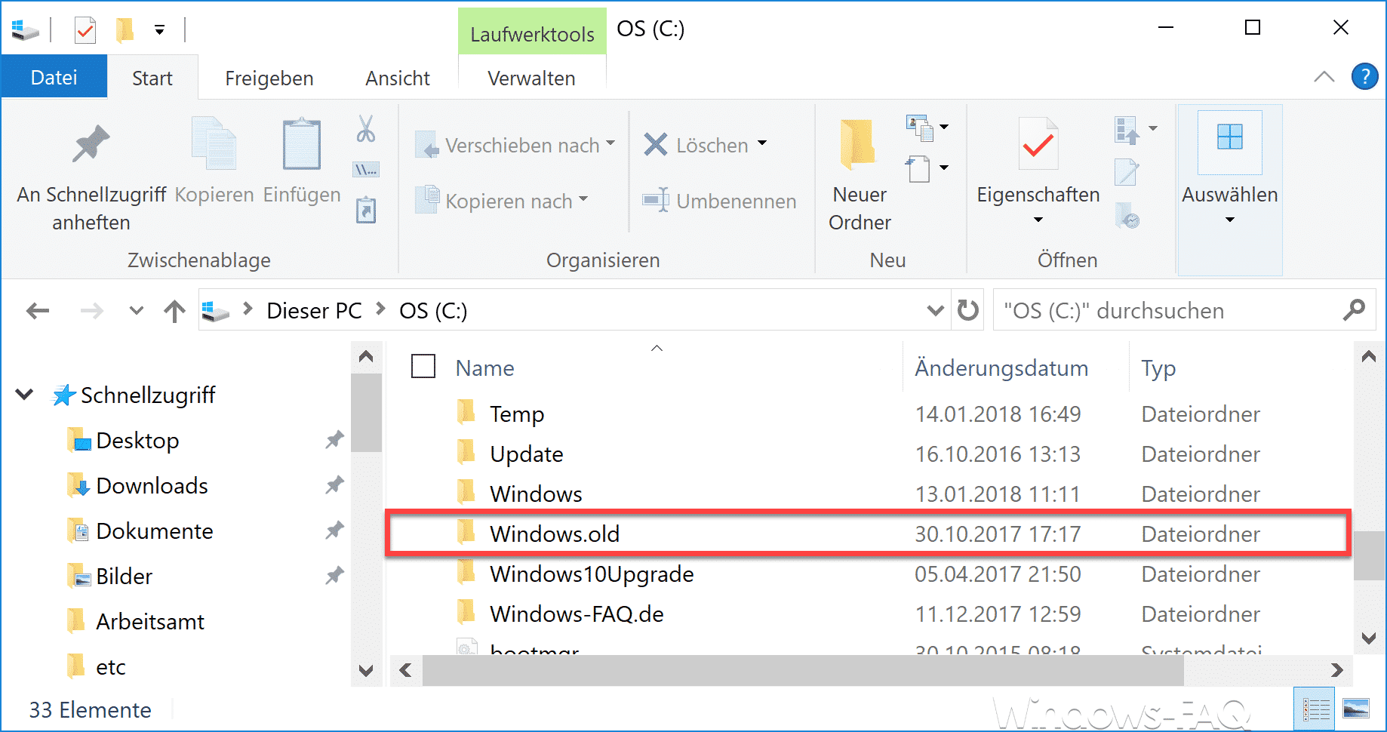The width and height of the screenshot is (1387, 732).
Task: Click the refresh icon beside address bar
Action: 968,310
